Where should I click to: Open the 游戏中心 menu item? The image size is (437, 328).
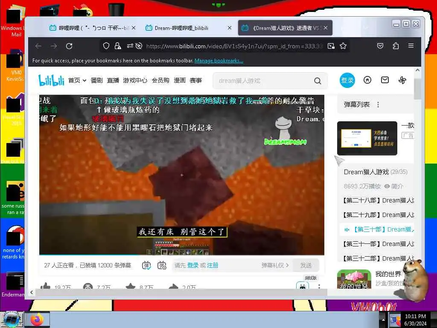tap(135, 80)
